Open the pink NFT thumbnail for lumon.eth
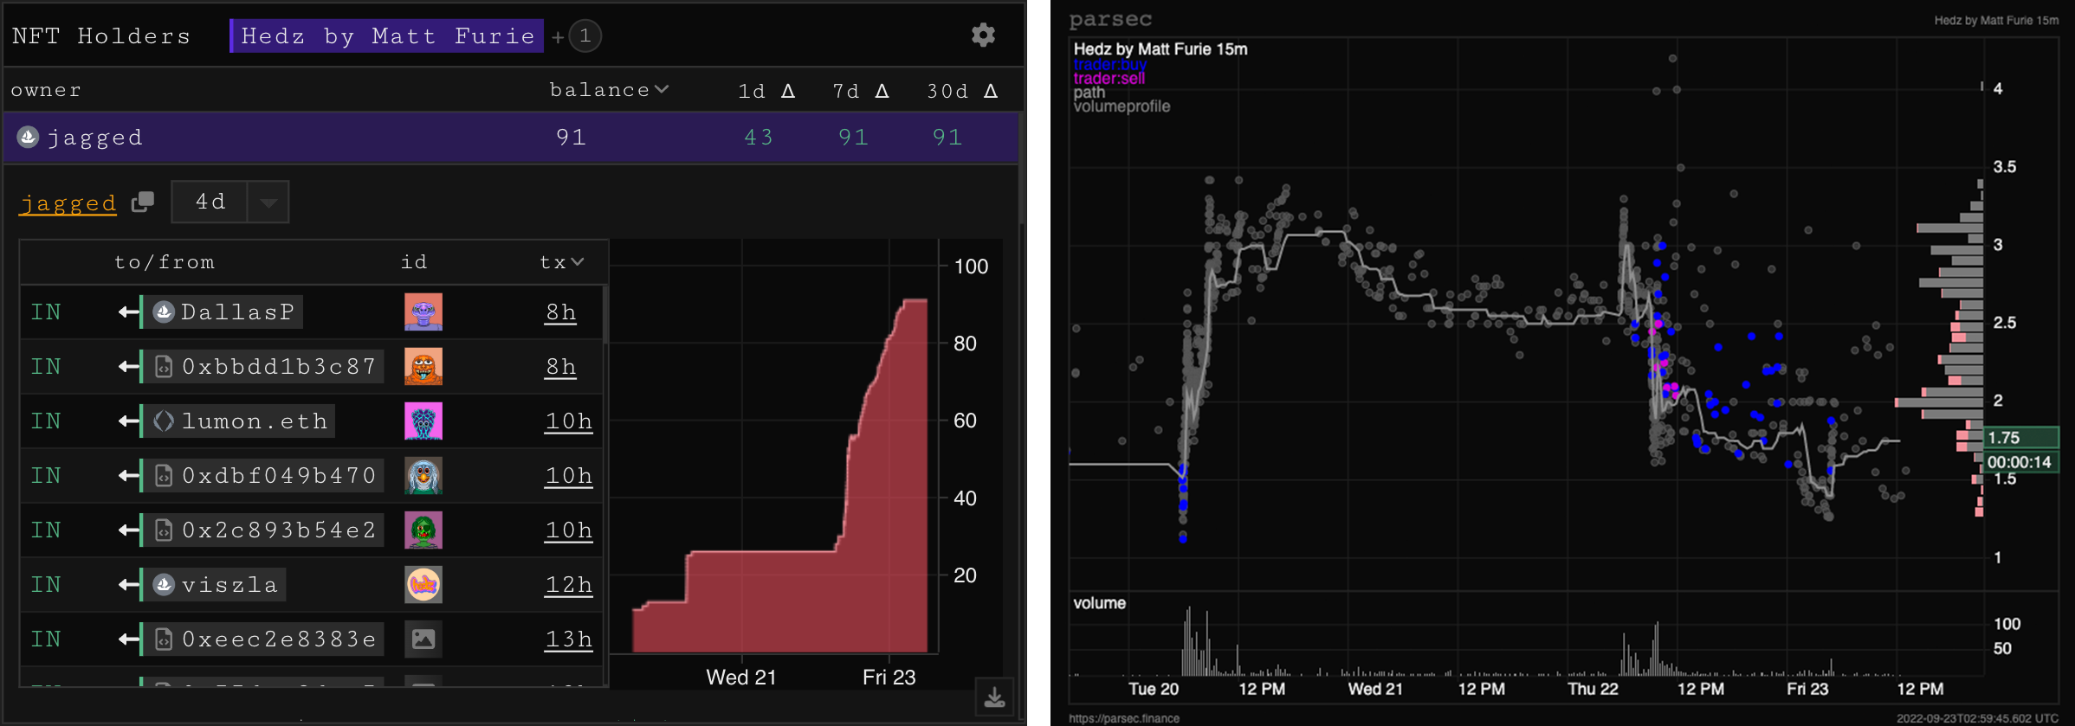2075x726 pixels. tap(423, 421)
